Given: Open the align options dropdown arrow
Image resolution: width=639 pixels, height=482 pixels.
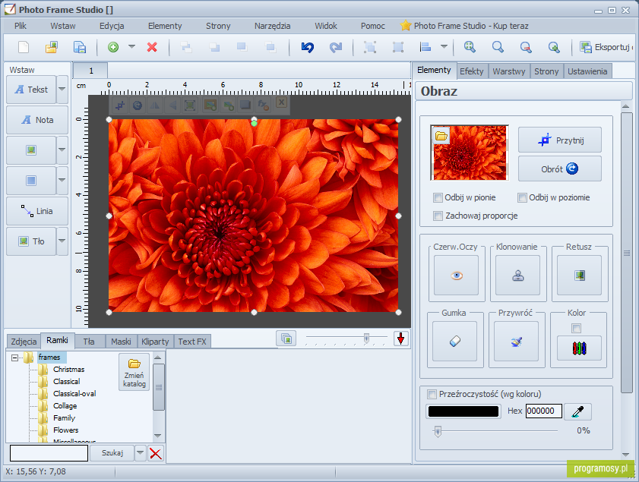Looking at the screenshot, I should coord(444,47).
